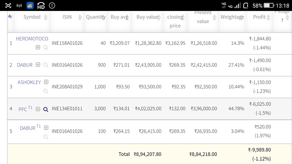The height and width of the screenshot is (164, 292).
Task: Click the Buy avg column header
Action: (x=119, y=17)
